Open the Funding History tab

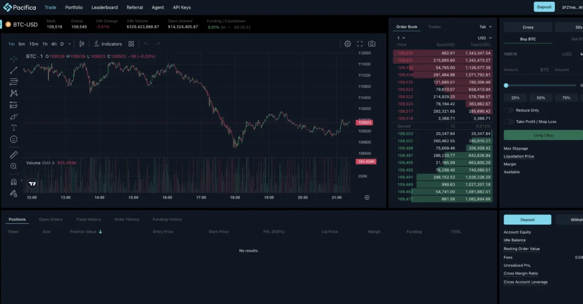click(167, 219)
